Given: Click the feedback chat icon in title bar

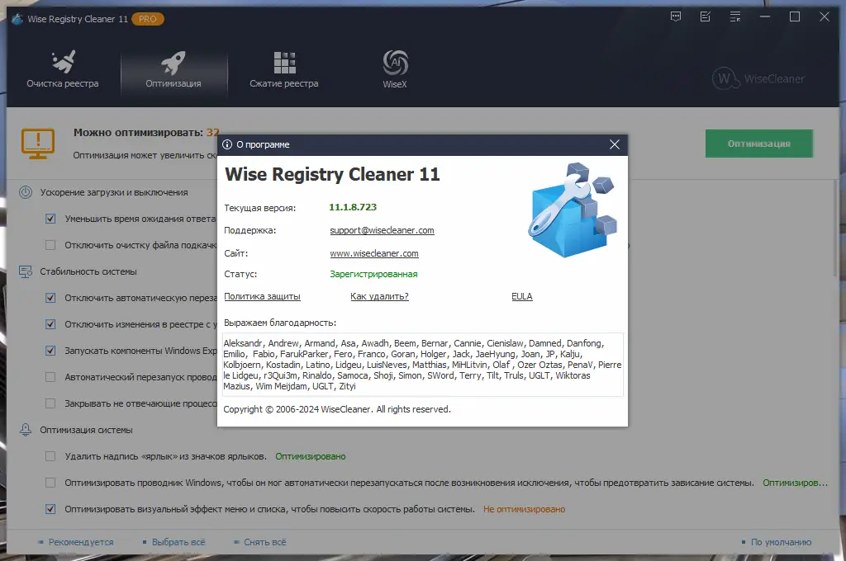Looking at the screenshot, I should [x=676, y=16].
